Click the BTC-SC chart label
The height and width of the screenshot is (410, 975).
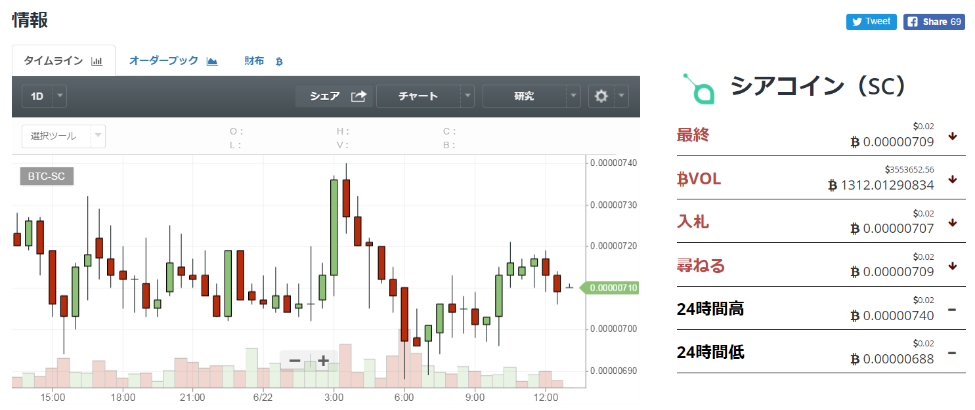click(47, 176)
